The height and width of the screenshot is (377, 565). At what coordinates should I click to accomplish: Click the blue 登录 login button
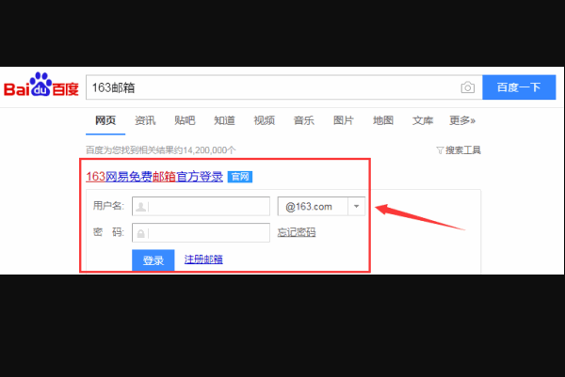[153, 260]
